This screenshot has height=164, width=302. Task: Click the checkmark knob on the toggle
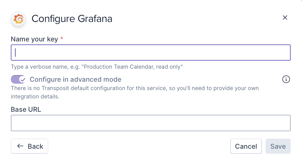tap(22, 79)
